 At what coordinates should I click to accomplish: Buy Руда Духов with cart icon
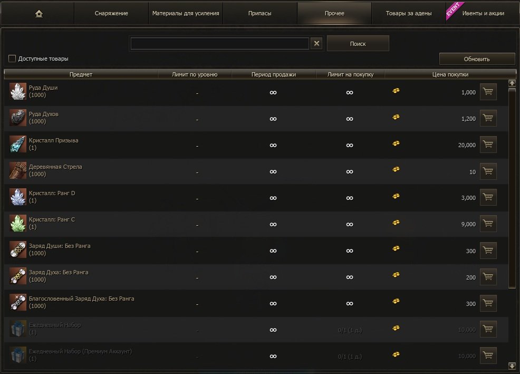coord(488,118)
